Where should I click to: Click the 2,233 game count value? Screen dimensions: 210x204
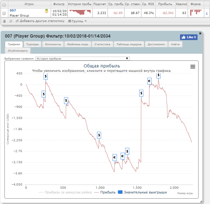pyautogui.click(x=102, y=13)
